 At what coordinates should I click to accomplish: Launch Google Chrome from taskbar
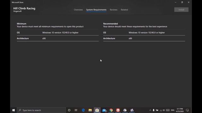pos(111,110)
